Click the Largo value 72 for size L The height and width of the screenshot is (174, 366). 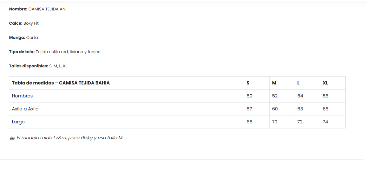pos(300,122)
